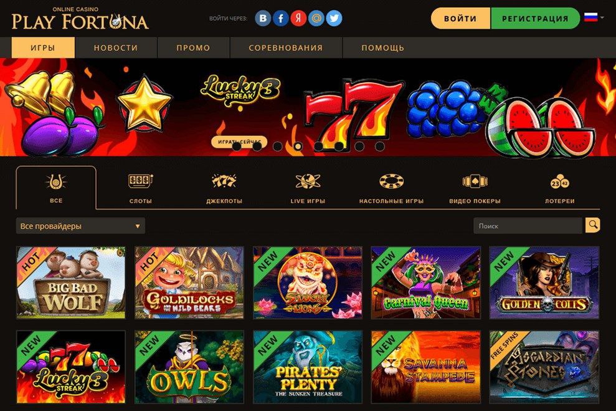The width and height of the screenshot is (616, 411).
Task: Open the Лотереи lottery balls category
Action: pos(559,188)
